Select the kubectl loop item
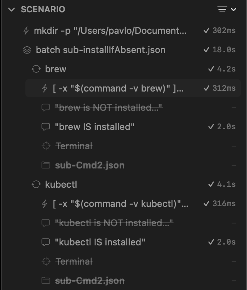The image size is (247, 290). click(x=61, y=185)
